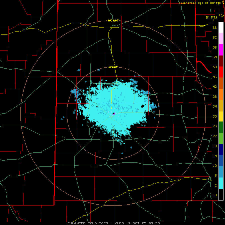Click the "54" legend value
Image resolution: width=225 pixels, height=225 pixels.
(215, 57)
